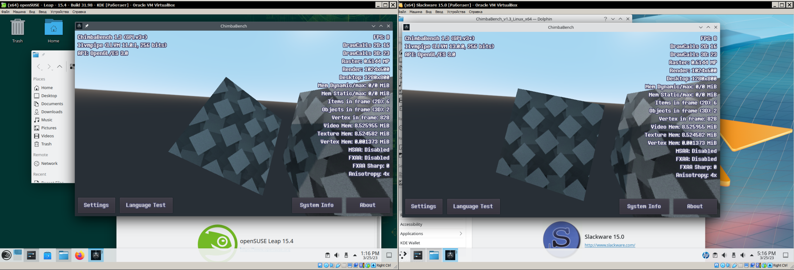Go back in openSUSE Dolphin window
Image resolution: width=794 pixels, height=270 pixels.
point(39,67)
